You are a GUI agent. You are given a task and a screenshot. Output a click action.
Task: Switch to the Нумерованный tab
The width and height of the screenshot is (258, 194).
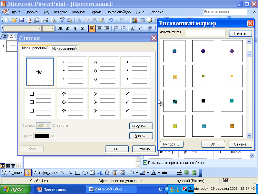pyautogui.click(x=64, y=48)
